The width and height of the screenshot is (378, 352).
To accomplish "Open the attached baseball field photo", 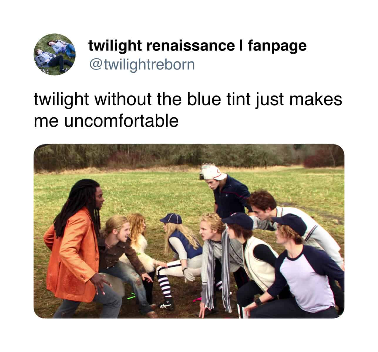I will click(189, 231).
